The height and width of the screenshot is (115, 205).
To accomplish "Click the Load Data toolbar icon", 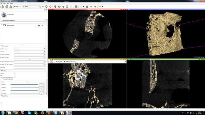I will (x=3, y=7).
